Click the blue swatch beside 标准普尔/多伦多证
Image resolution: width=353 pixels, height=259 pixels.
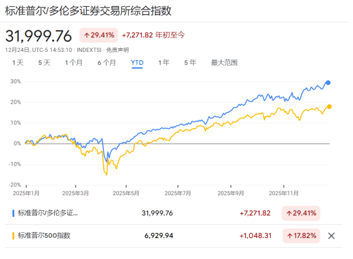pos(13,213)
